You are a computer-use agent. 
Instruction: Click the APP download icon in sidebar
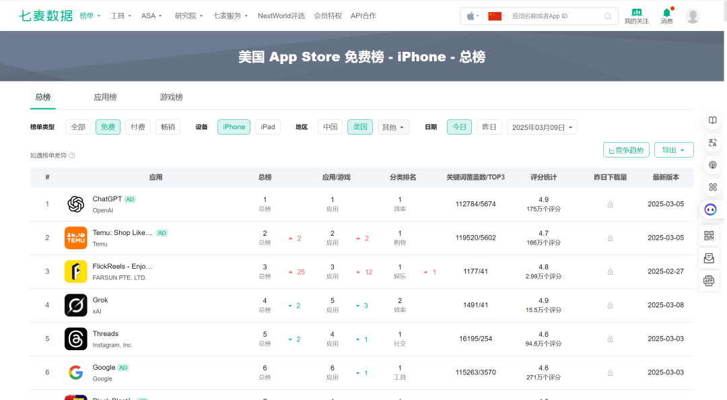click(x=709, y=280)
